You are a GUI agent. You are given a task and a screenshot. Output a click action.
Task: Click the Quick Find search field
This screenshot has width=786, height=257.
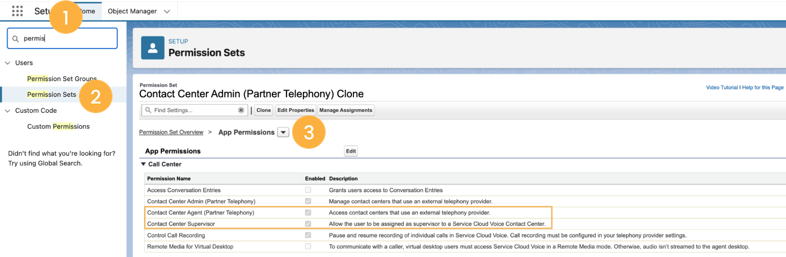click(62, 38)
